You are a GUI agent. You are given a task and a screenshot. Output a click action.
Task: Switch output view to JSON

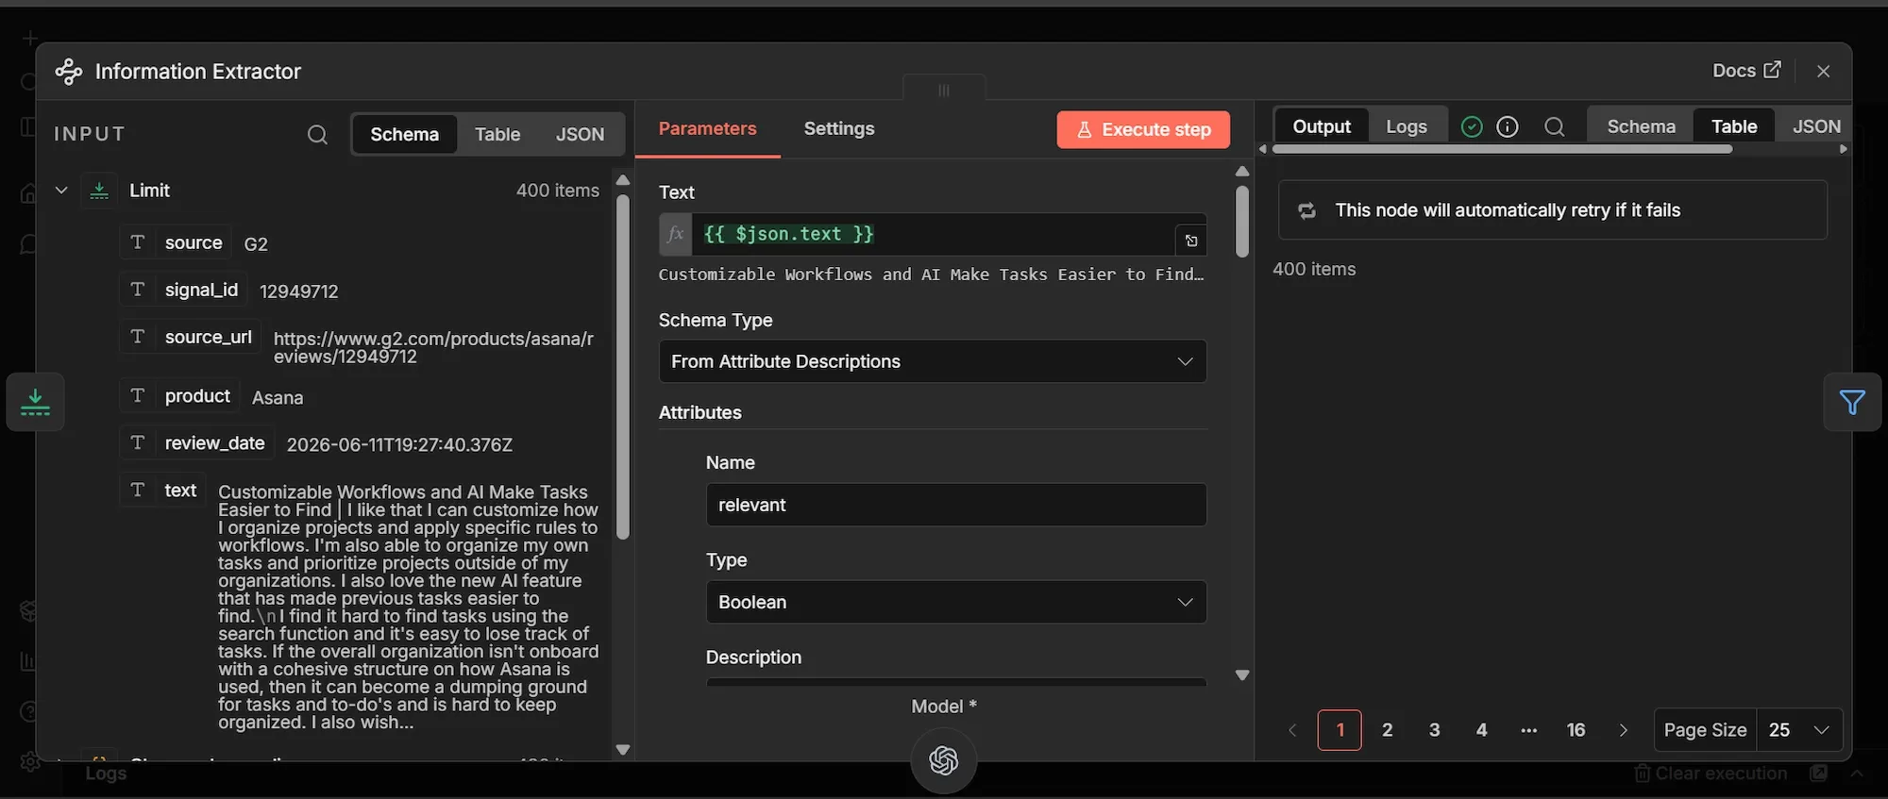pos(1816,126)
